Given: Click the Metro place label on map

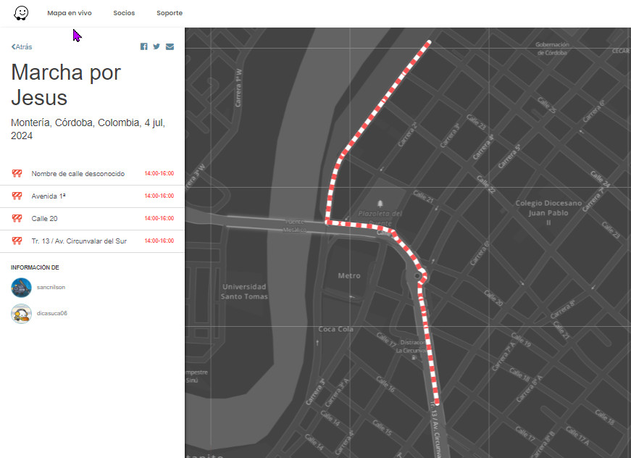Looking at the screenshot, I should 349,275.
